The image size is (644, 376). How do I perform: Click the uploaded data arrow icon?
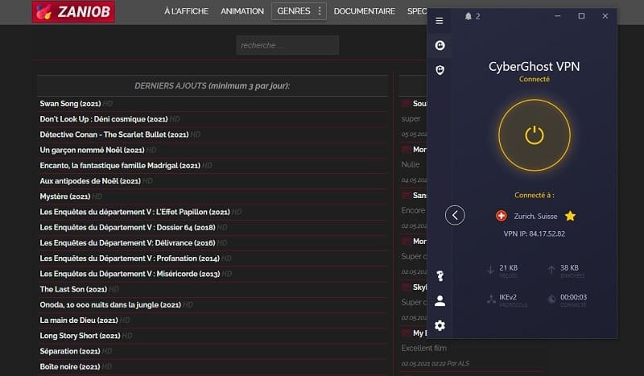point(551,270)
